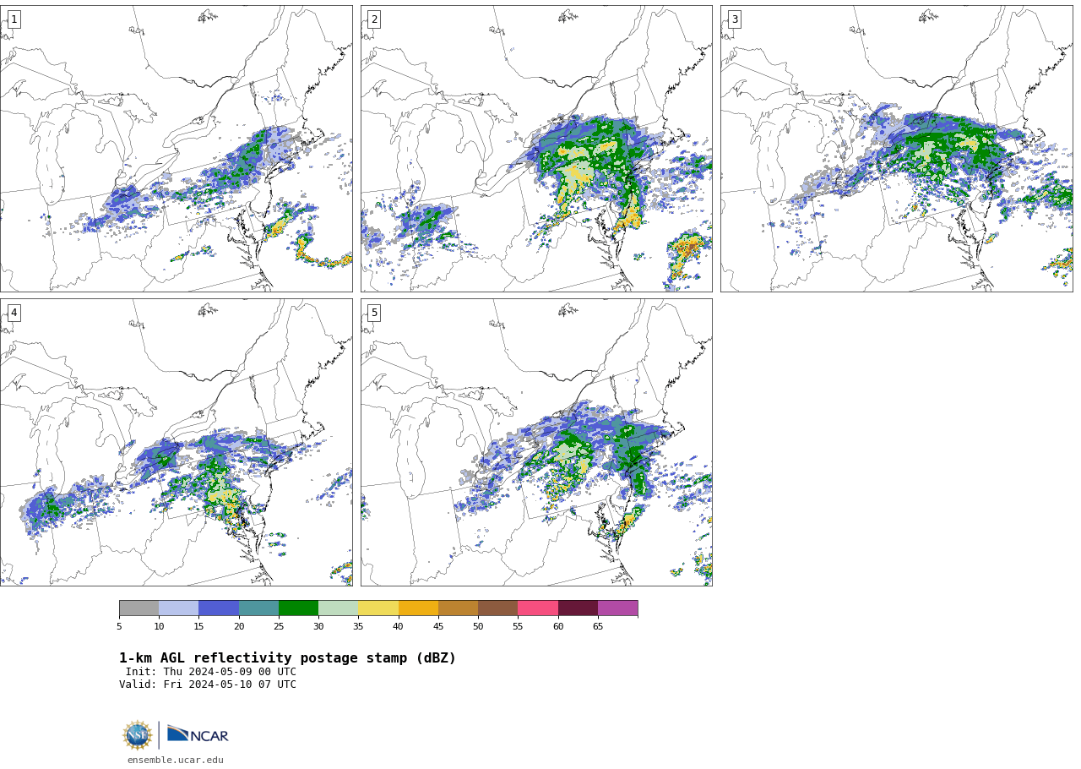Click the NCAR logo
This screenshot has width=1081, height=769.
pos(198,734)
